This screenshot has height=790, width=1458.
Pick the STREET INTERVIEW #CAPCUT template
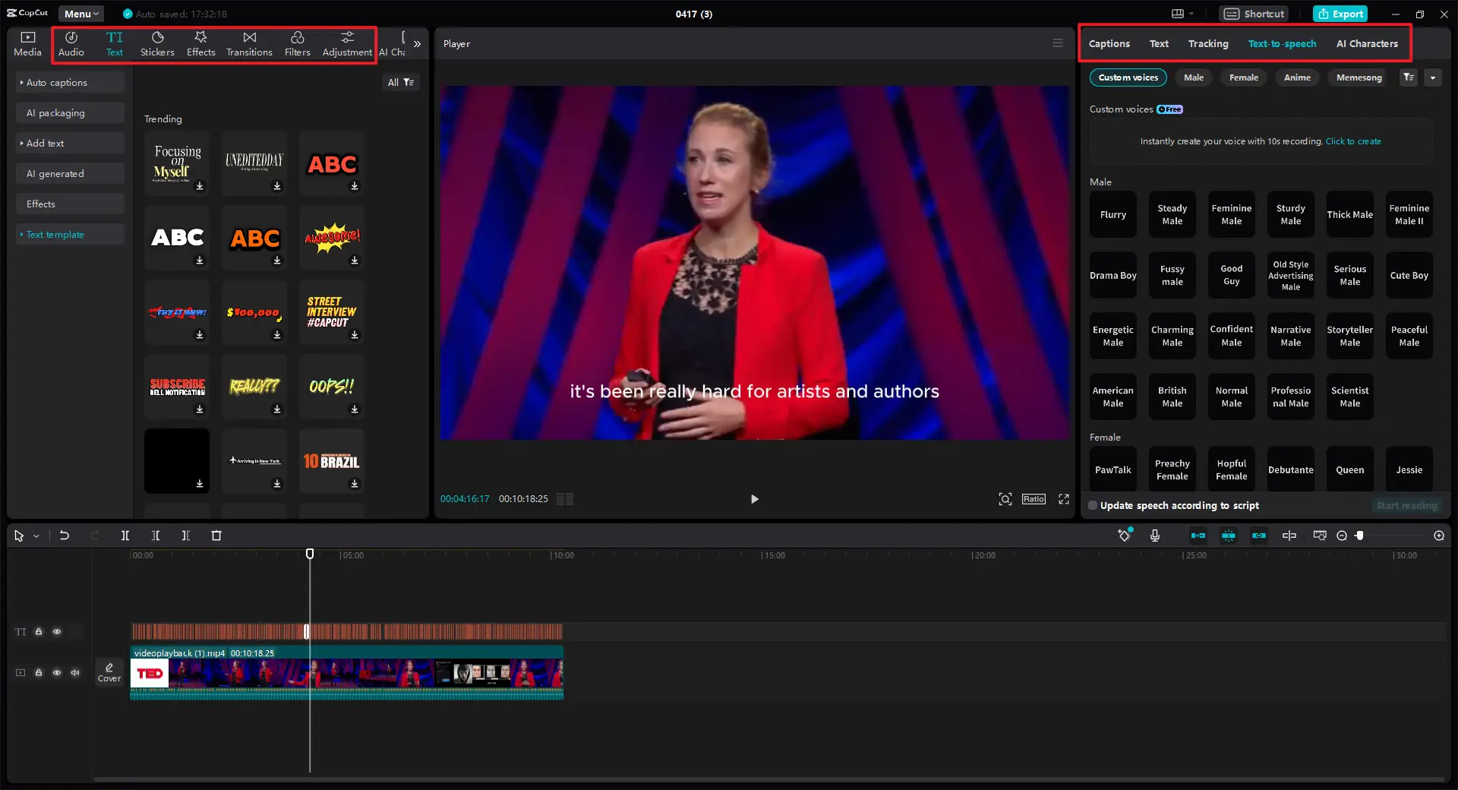[332, 312]
